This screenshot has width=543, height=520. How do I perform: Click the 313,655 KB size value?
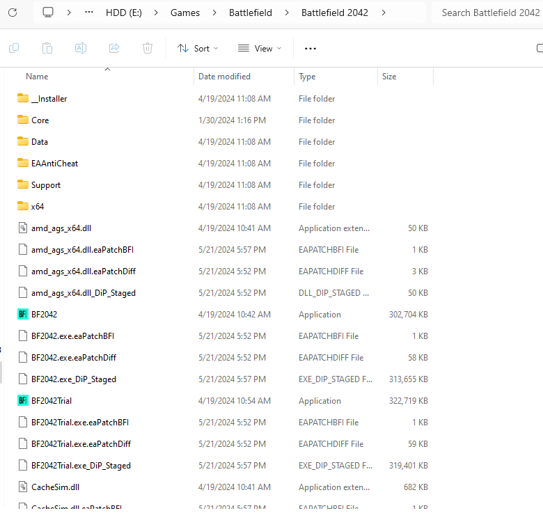[x=408, y=379]
